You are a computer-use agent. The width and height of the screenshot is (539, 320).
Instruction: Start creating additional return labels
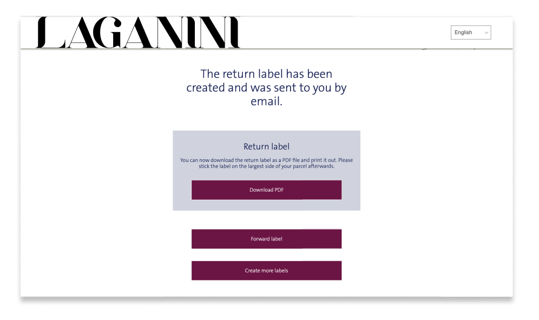point(266,271)
